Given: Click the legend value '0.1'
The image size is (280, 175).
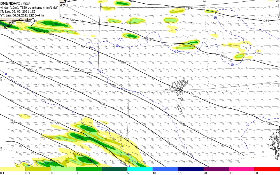Looking at the screenshot, I should [2, 173].
